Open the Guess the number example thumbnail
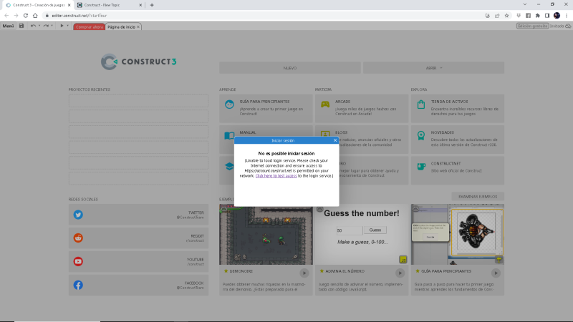The width and height of the screenshot is (573, 322). 362,235
